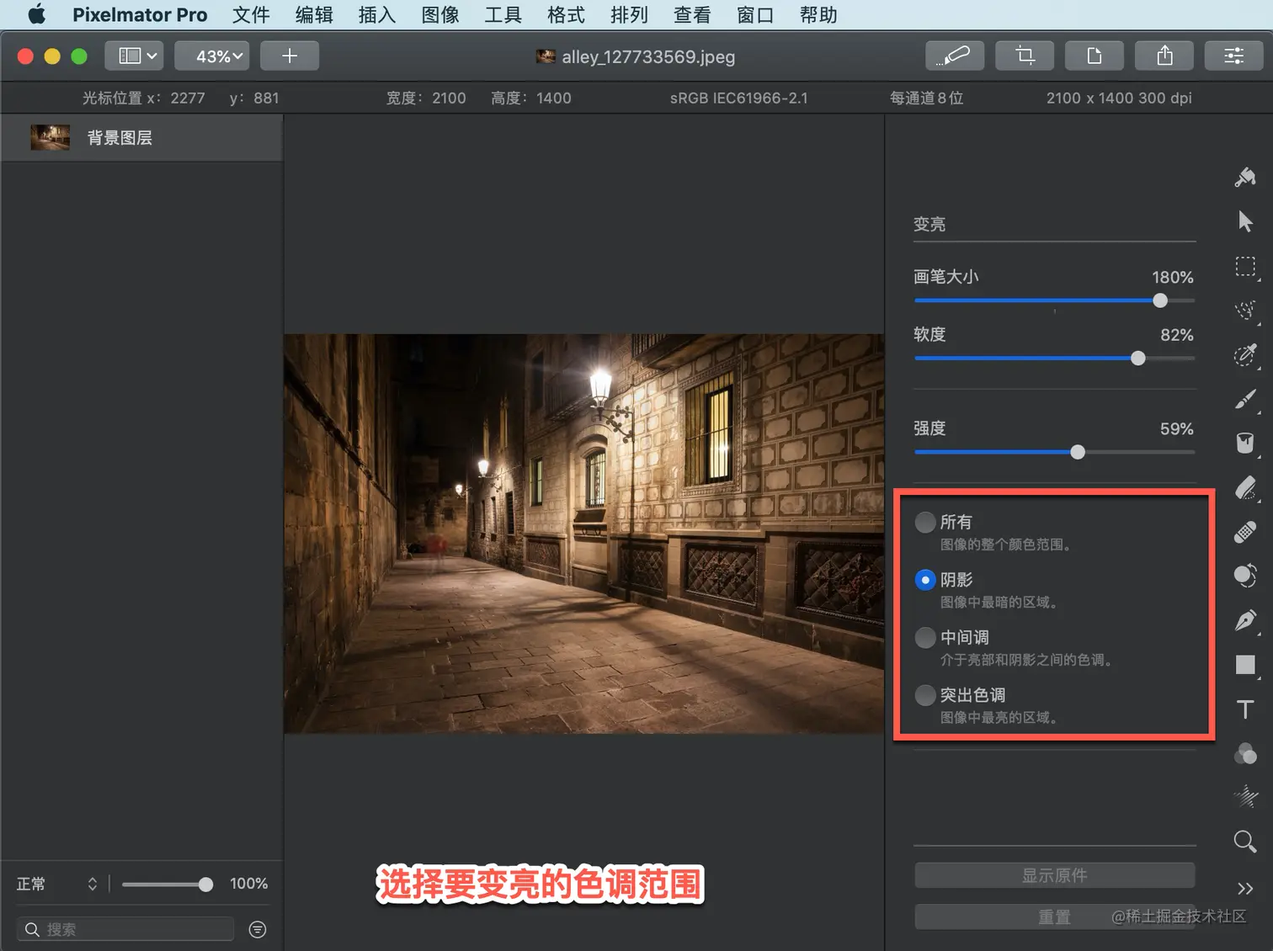
Task: Expand more tools with double chevron
Action: 1245,889
